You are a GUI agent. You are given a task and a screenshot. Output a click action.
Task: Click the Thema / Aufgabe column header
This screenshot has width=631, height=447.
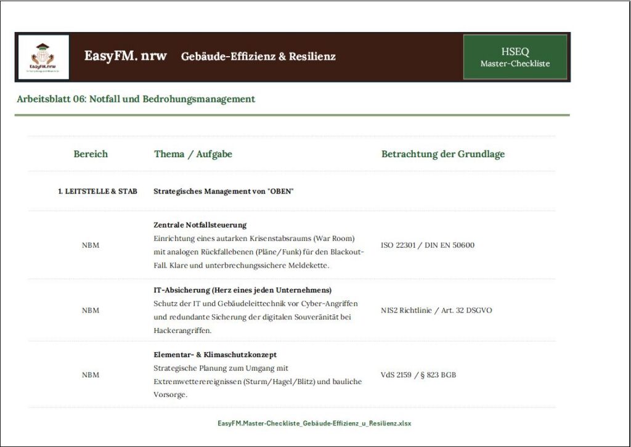(193, 154)
